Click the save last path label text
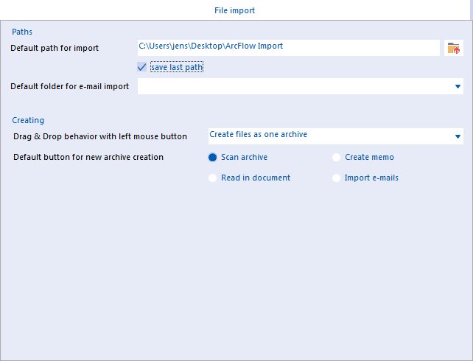Viewport: 473px width, 361px height. tap(177, 67)
